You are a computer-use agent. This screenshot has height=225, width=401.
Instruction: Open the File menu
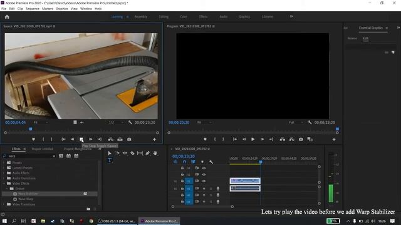(x=4, y=9)
